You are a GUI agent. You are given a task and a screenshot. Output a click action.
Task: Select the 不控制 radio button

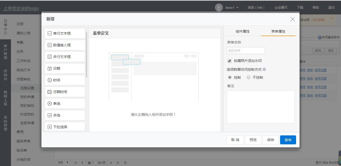(248, 77)
